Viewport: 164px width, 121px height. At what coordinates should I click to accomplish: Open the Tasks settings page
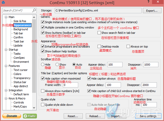17,54
